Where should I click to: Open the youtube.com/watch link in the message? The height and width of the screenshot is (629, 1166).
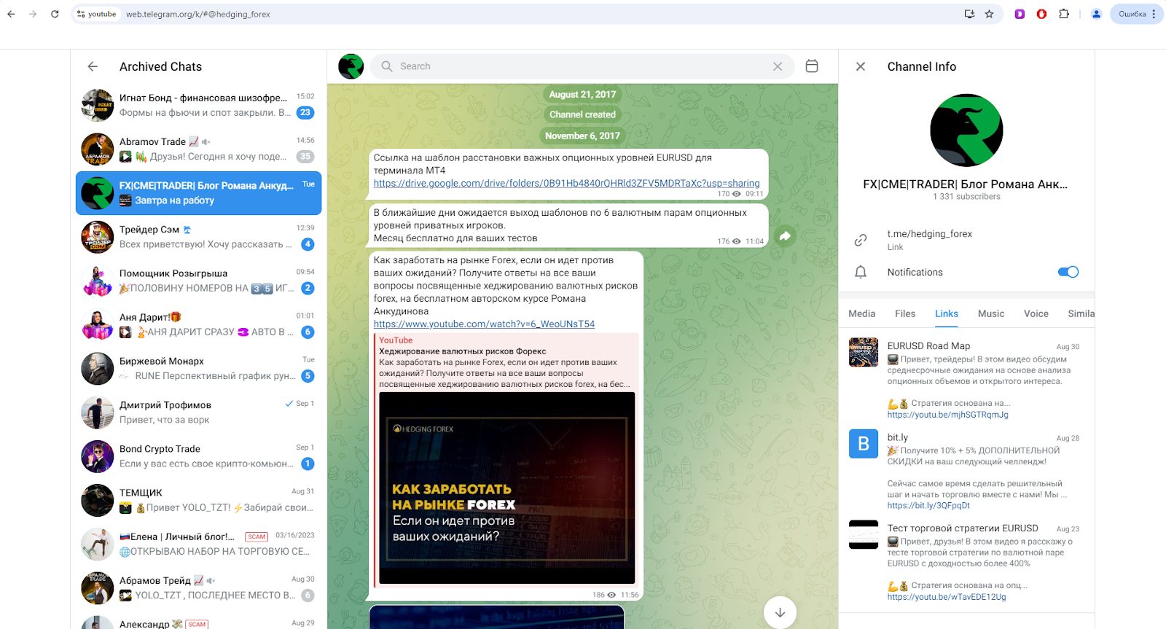(484, 324)
